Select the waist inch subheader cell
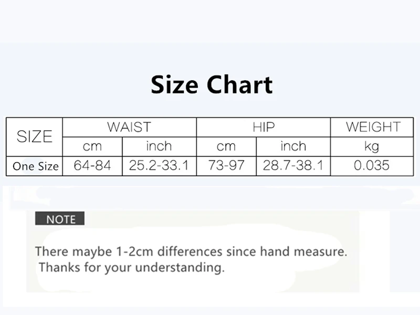The height and width of the screenshot is (315, 420). (x=159, y=146)
